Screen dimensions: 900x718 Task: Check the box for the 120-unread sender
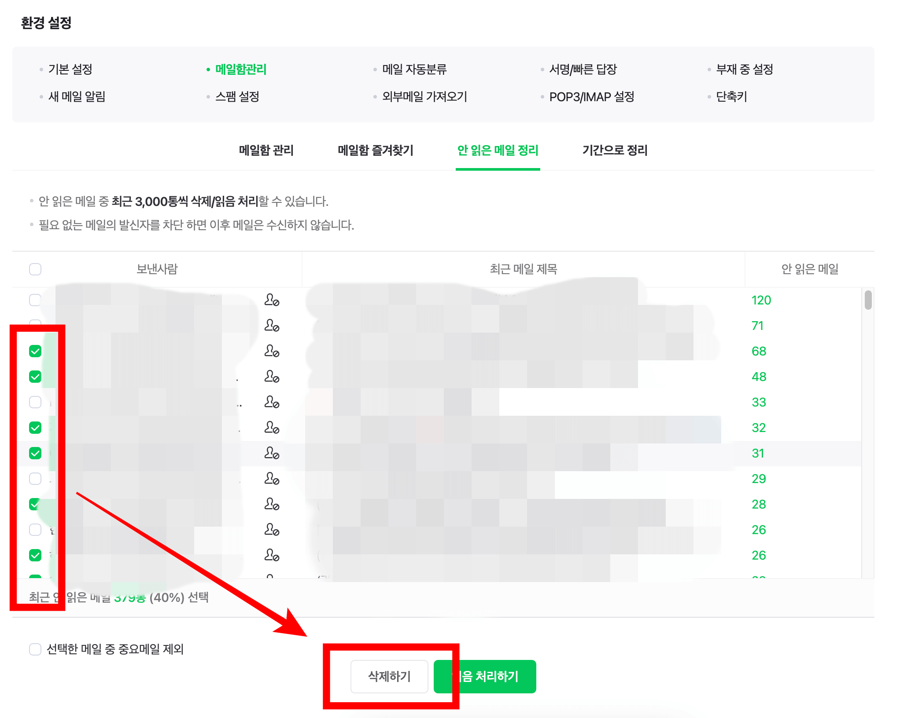tap(35, 300)
